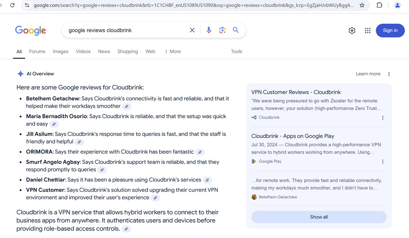Open the Google apps grid icon
The image size is (409, 238).
(x=368, y=30)
